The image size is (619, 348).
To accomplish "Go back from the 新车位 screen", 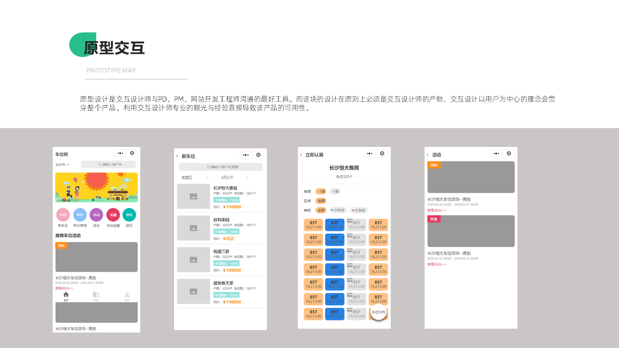I will pyautogui.click(x=177, y=156).
